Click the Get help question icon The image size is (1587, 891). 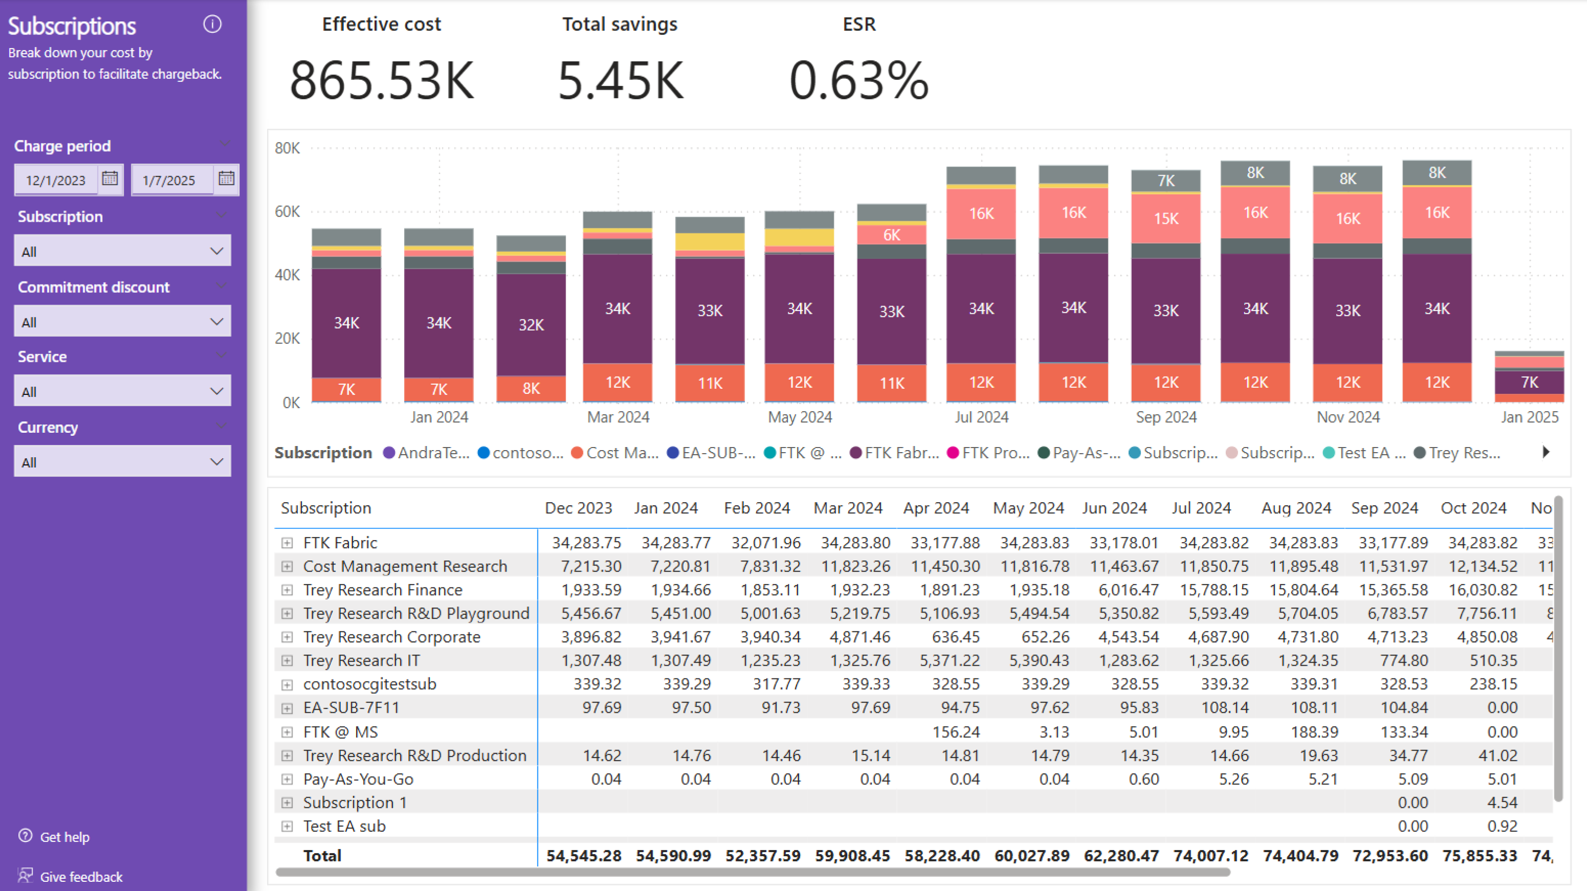pyautogui.click(x=25, y=835)
